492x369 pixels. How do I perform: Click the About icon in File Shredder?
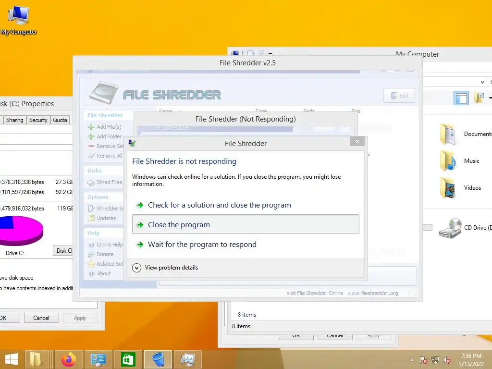coord(91,273)
